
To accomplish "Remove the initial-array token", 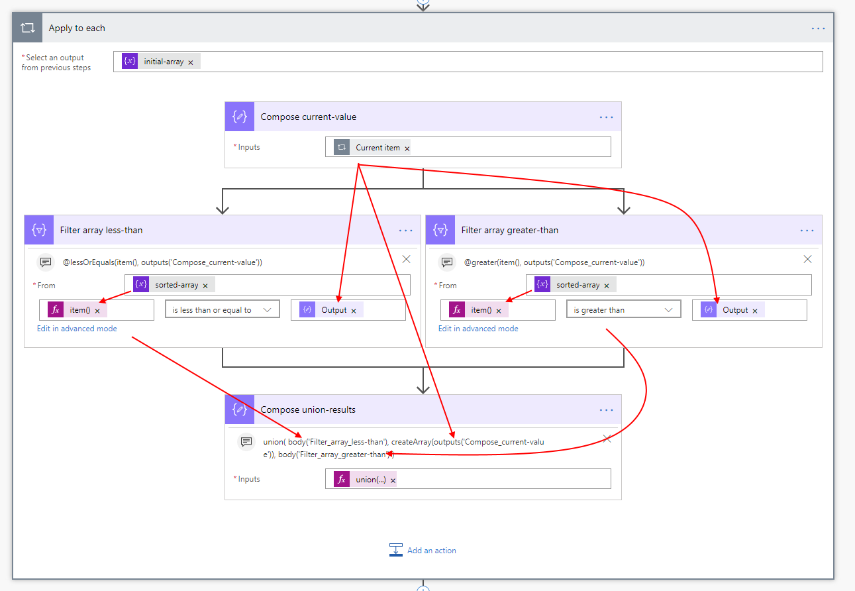I will pyautogui.click(x=191, y=62).
